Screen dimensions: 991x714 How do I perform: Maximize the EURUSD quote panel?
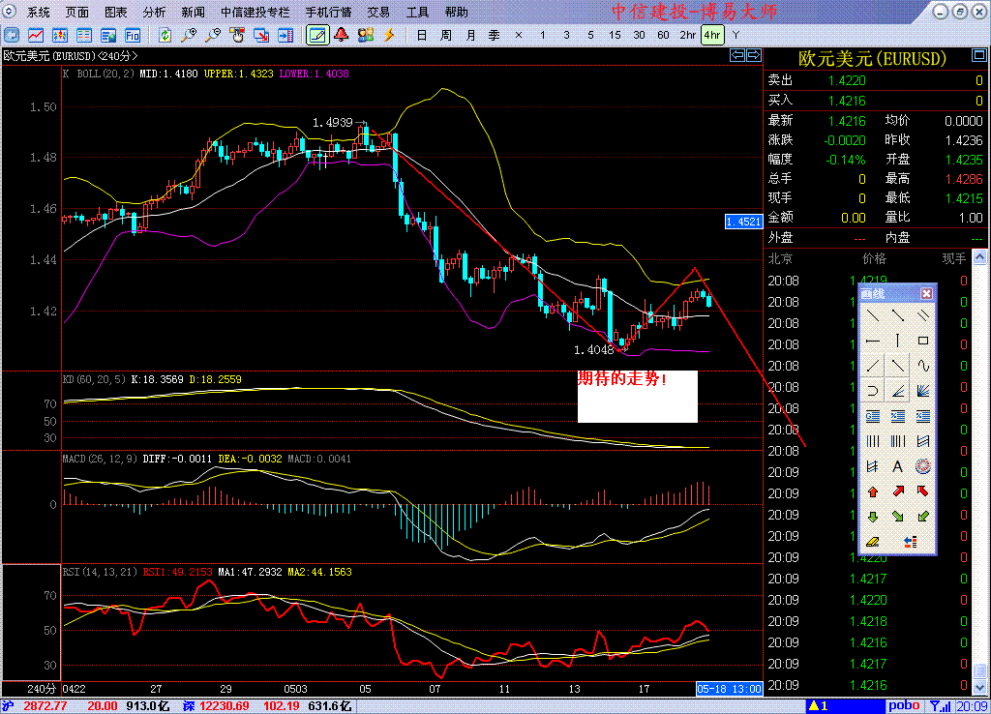[979, 55]
